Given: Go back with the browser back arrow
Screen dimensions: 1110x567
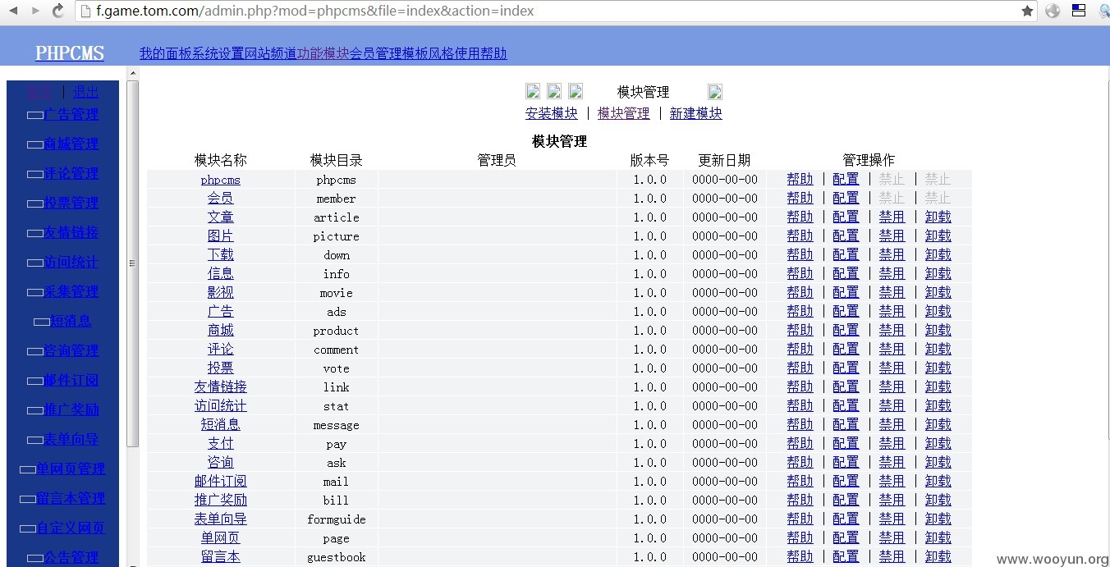Looking at the screenshot, I should click(14, 11).
